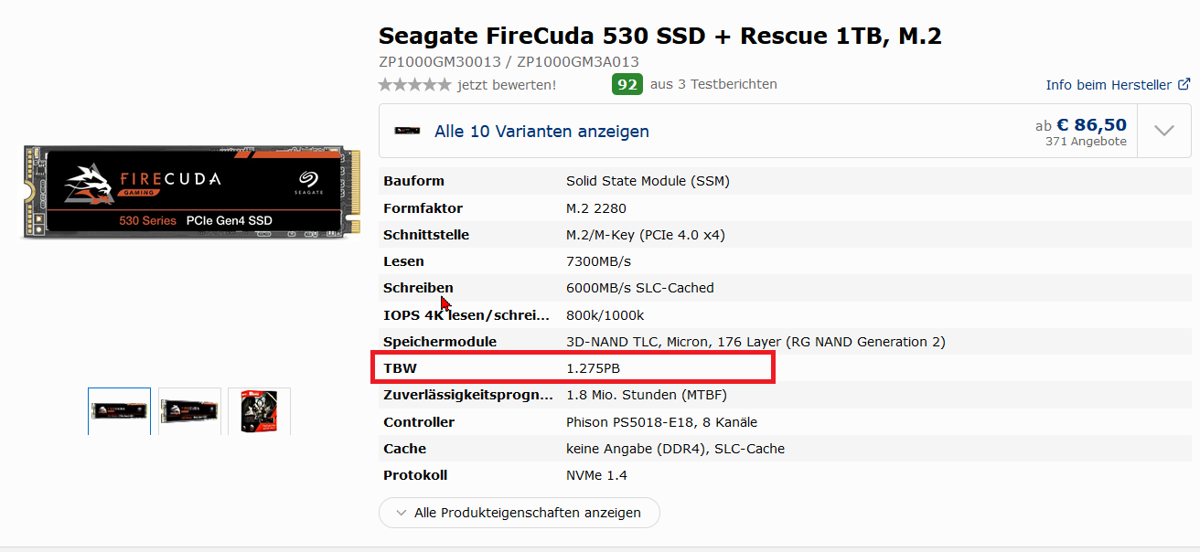Open the Alle 10 Varianten anzeigen list
The height and width of the screenshot is (552, 1200).
click(541, 132)
